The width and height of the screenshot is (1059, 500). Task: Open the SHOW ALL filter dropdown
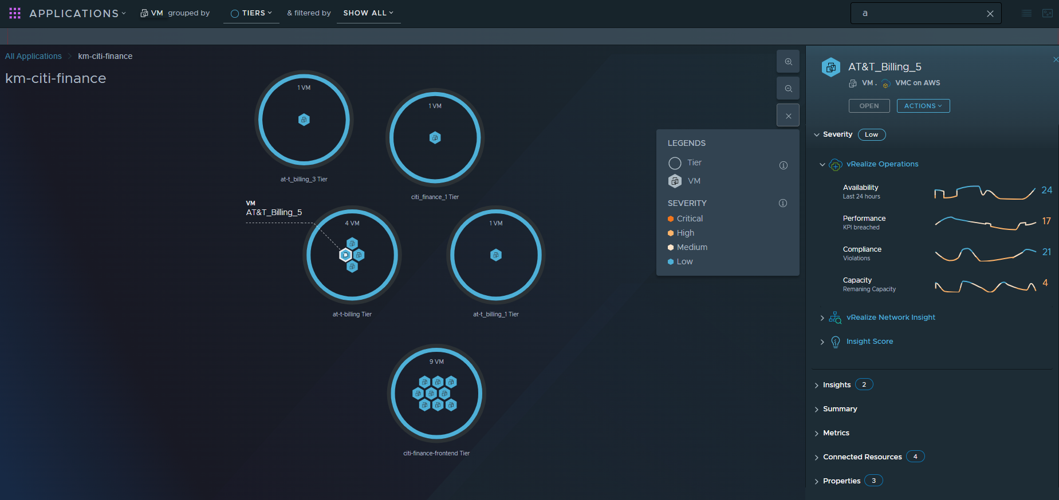coord(368,13)
